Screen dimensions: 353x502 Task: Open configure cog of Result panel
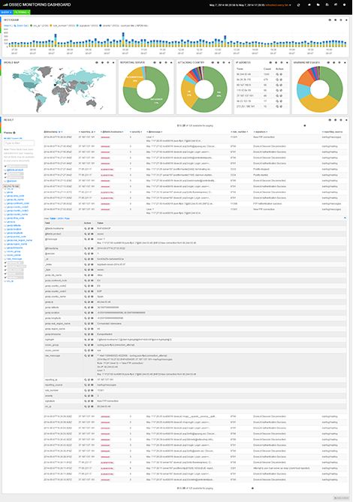coord(335,120)
